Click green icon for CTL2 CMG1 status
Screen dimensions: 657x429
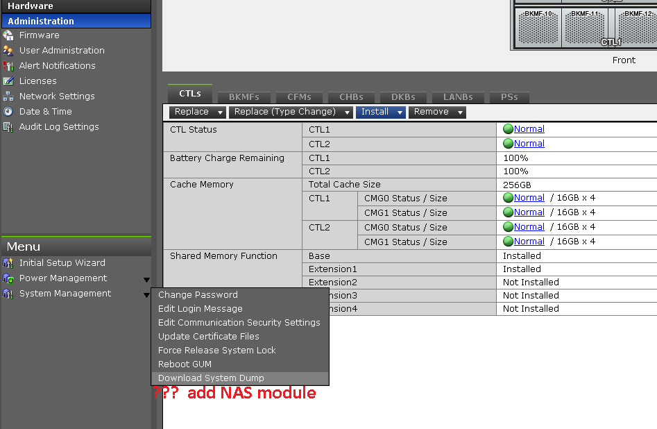coord(508,242)
